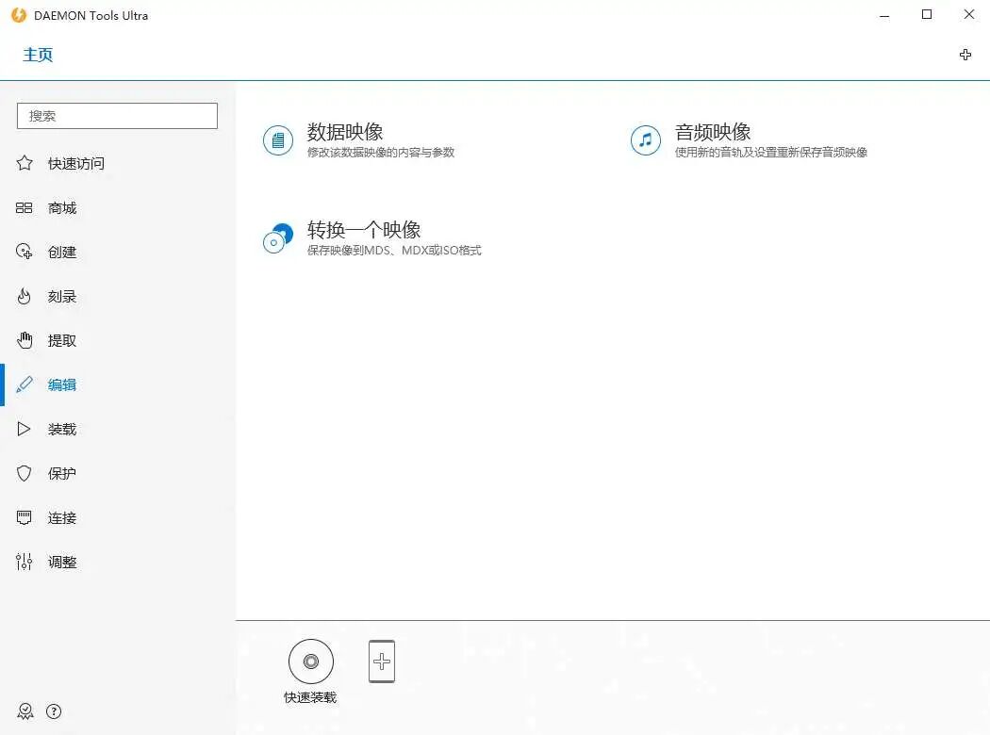Maximize the DAEMON Tools Ultra window
Viewport: 990px width, 735px height.
(x=927, y=14)
